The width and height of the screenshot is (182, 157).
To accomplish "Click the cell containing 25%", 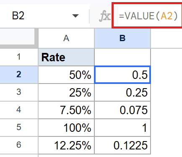I will click(66, 92).
